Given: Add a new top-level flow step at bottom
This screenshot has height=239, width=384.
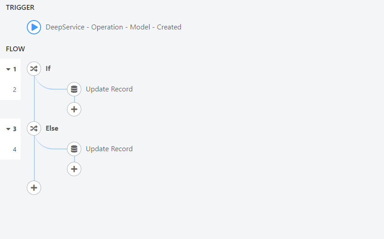Looking at the screenshot, I should [x=34, y=188].
